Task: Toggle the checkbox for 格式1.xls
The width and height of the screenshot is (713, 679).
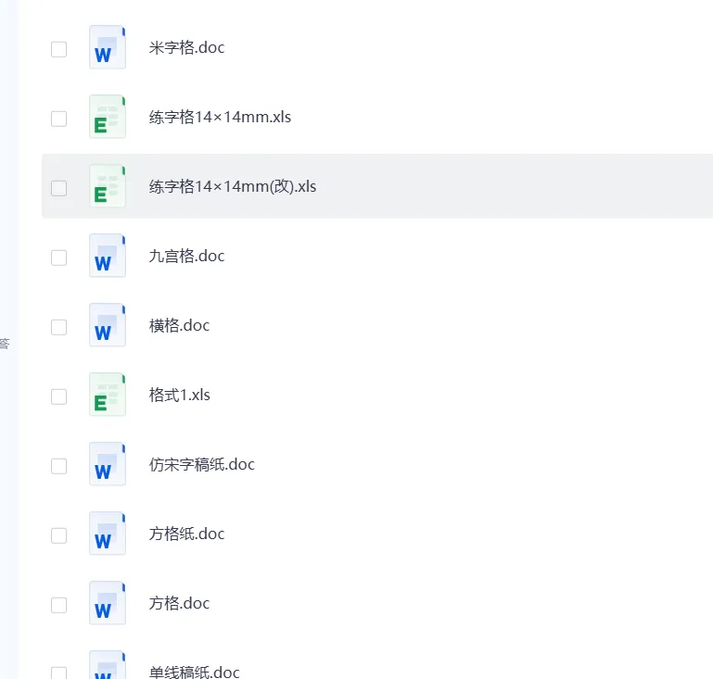Action: 58,396
